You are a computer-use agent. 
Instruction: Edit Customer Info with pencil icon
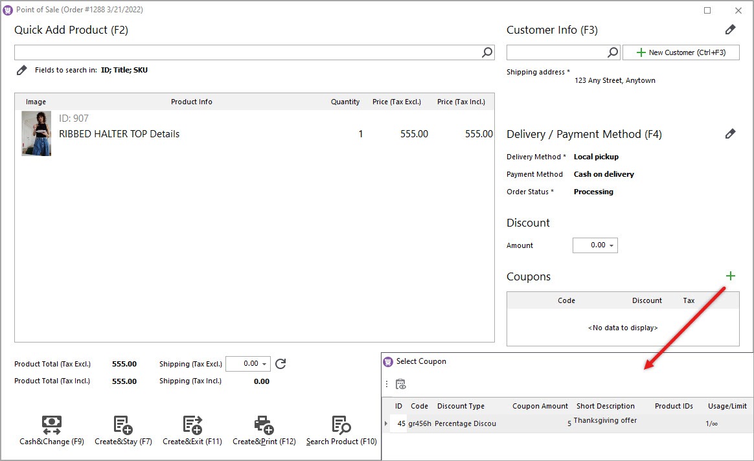[x=730, y=30]
